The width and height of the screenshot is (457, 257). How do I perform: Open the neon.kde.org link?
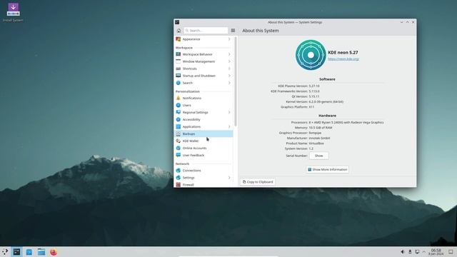coord(343,59)
